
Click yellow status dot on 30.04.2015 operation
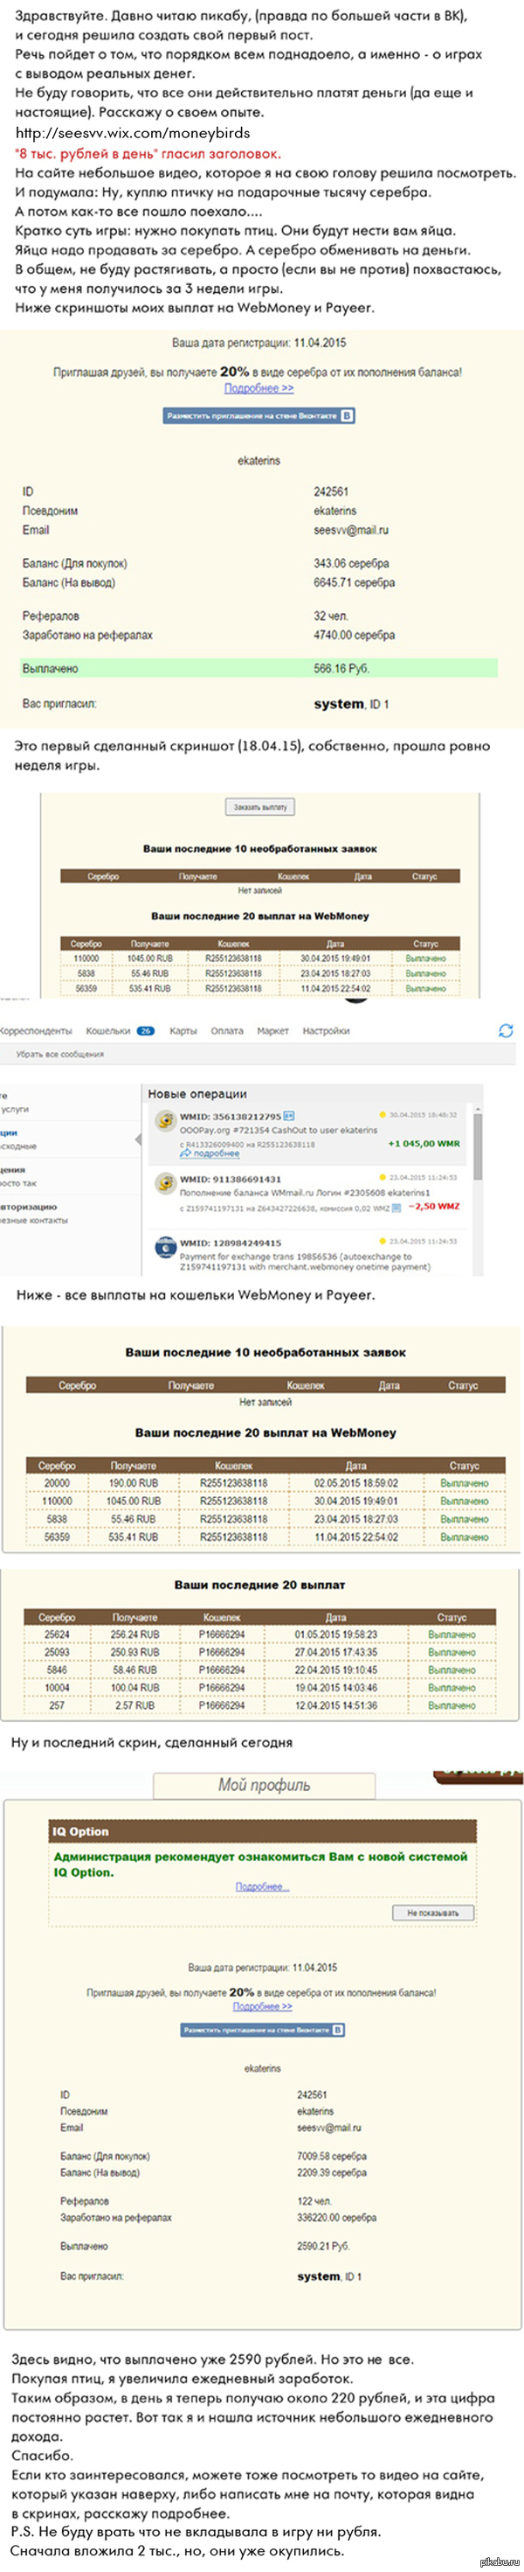tap(383, 1114)
